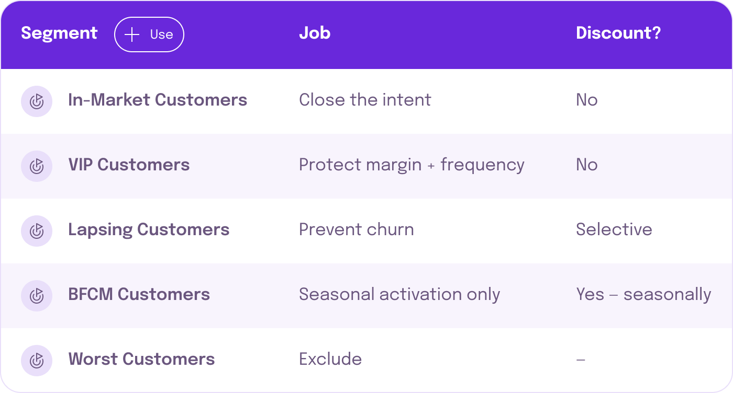733x393 pixels.
Task: Open the VIP Customers row label
Action: click(x=129, y=165)
